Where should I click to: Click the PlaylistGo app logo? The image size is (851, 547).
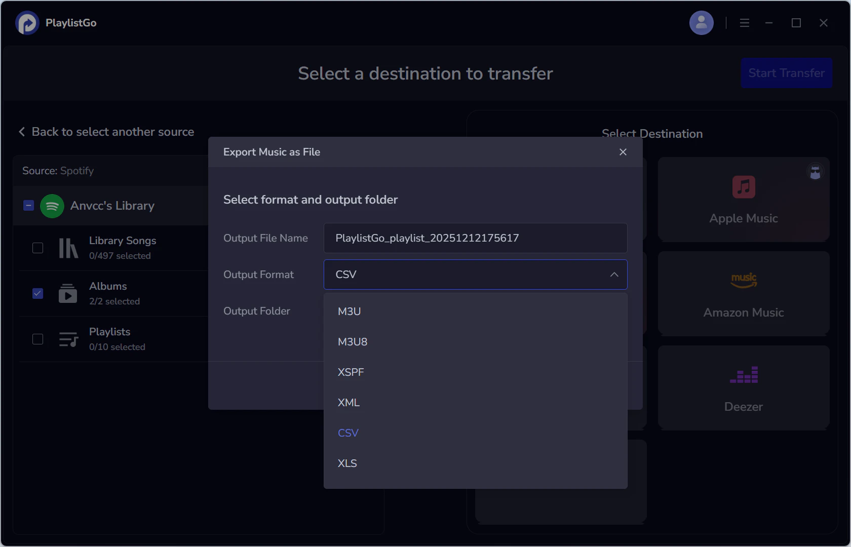(x=27, y=22)
